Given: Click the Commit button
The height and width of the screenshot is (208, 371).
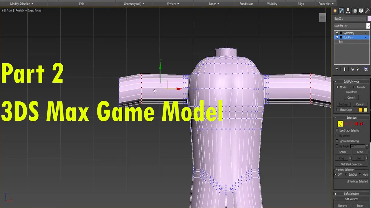Looking at the screenshot, I should click(351, 98).
